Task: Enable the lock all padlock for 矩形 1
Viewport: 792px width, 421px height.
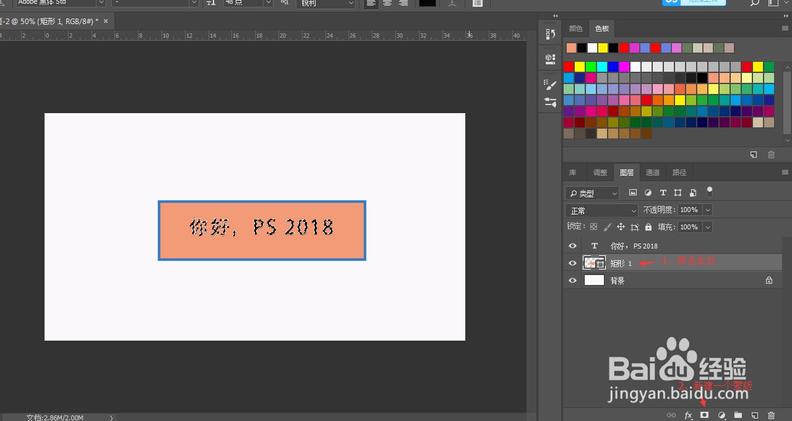Action: [647, 226]
